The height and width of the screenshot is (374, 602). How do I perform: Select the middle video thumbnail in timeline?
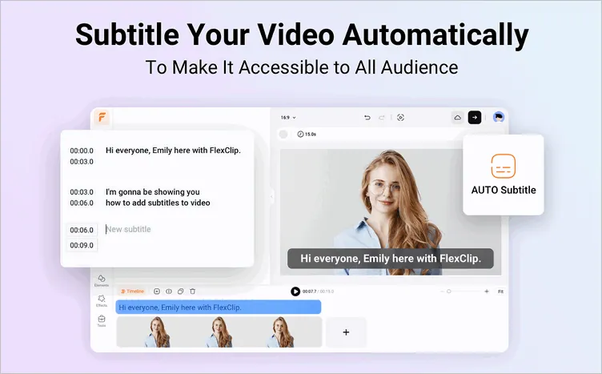[x=219, y=332]
